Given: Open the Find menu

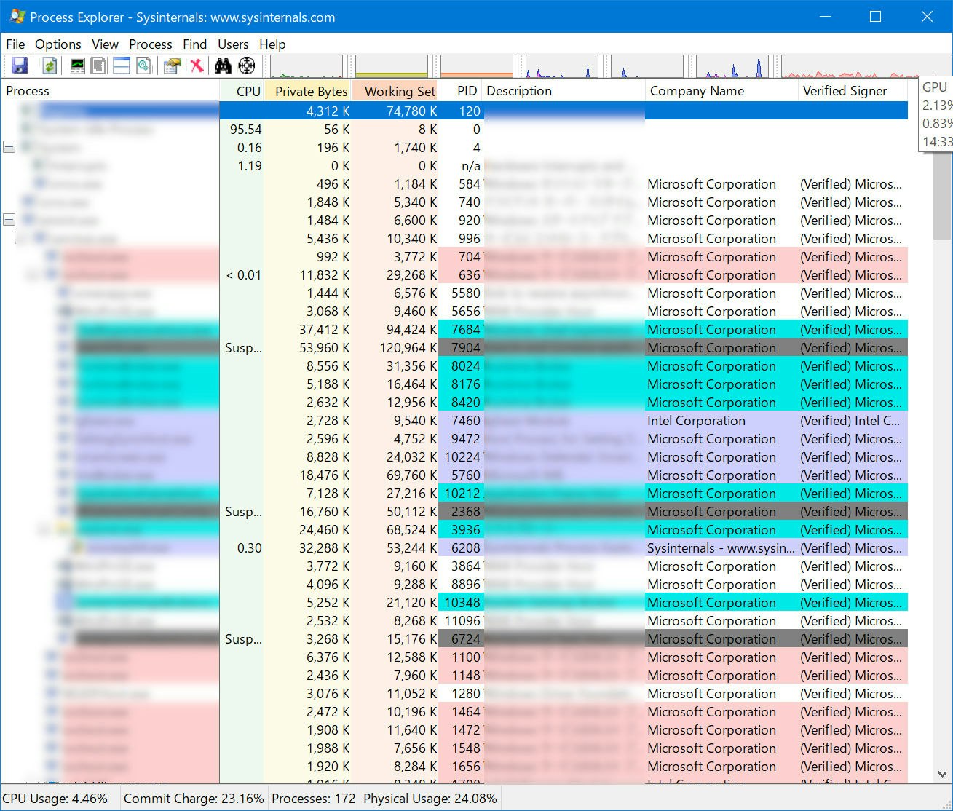Looking at the screenshot, I should 195,44.
